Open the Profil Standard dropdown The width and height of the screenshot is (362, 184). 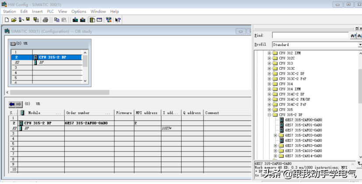(x=360, y=44)
